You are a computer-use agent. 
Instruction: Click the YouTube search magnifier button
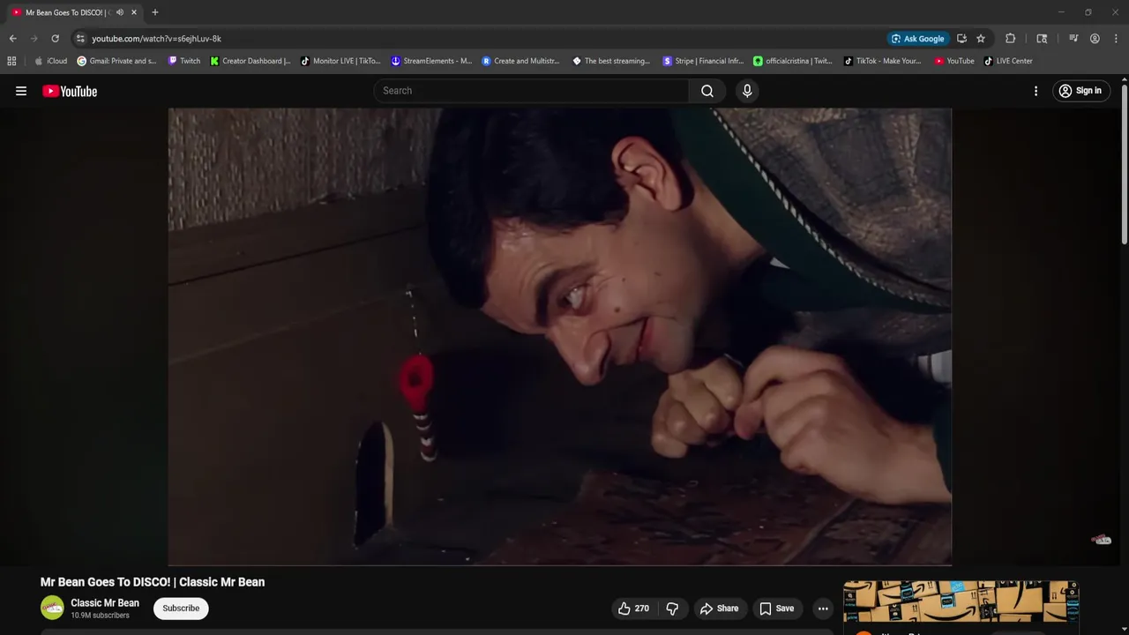707,91
